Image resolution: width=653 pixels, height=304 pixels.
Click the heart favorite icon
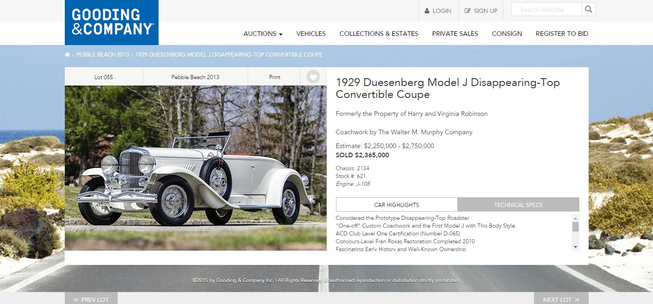pyautogui.click(x=313, y=77)
